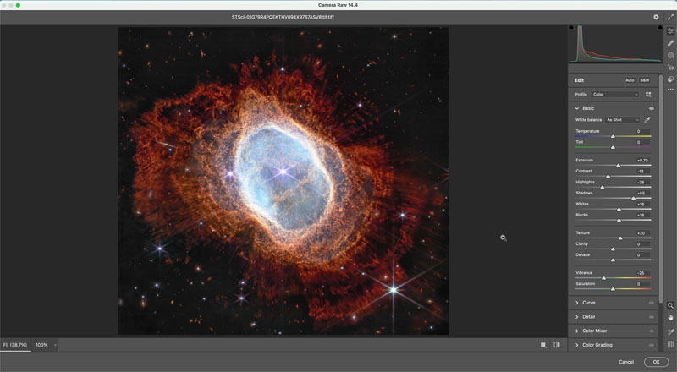Viewport: 677px width, 372px height.
Task: Select the Hand tool
Action: (x=670, y=318)
